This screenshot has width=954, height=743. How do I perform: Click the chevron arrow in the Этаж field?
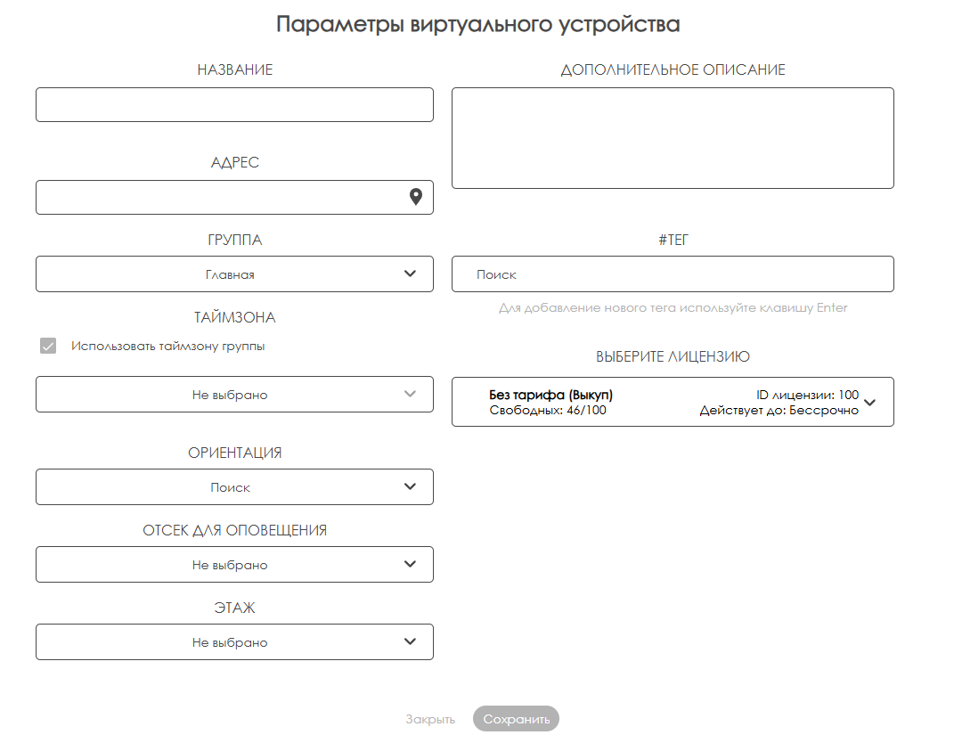(410, 641)
